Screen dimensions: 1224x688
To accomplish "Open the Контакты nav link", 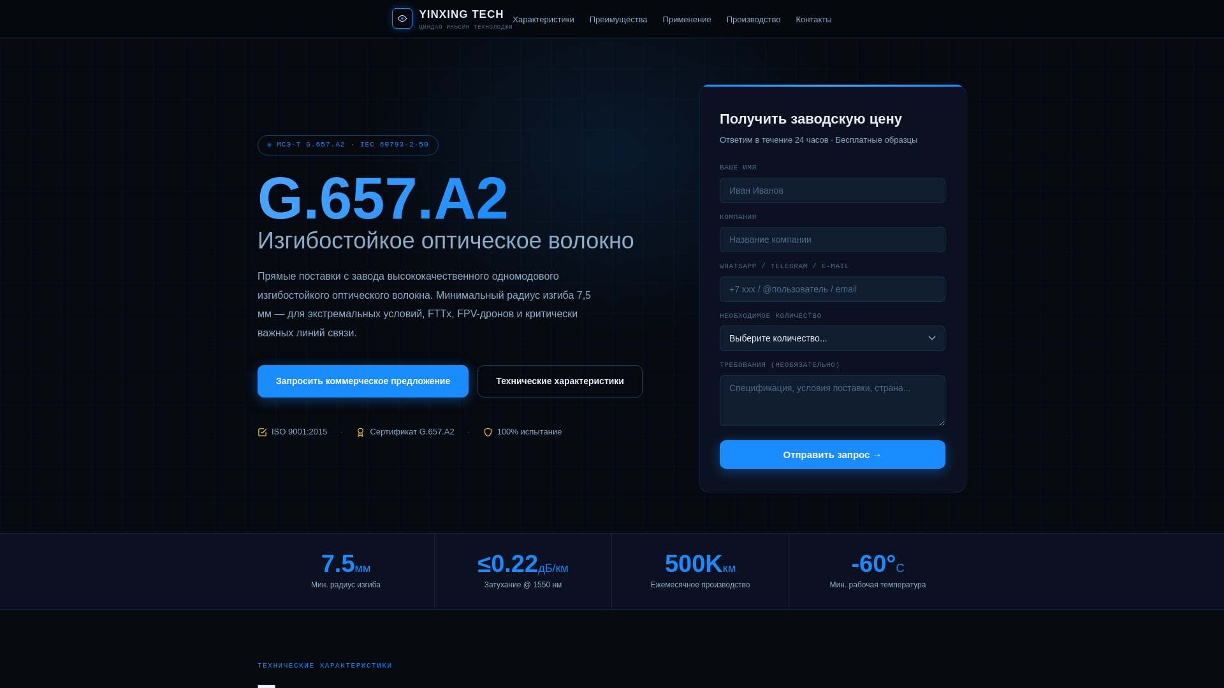I will pyautogui.click(x=813, y=20).
